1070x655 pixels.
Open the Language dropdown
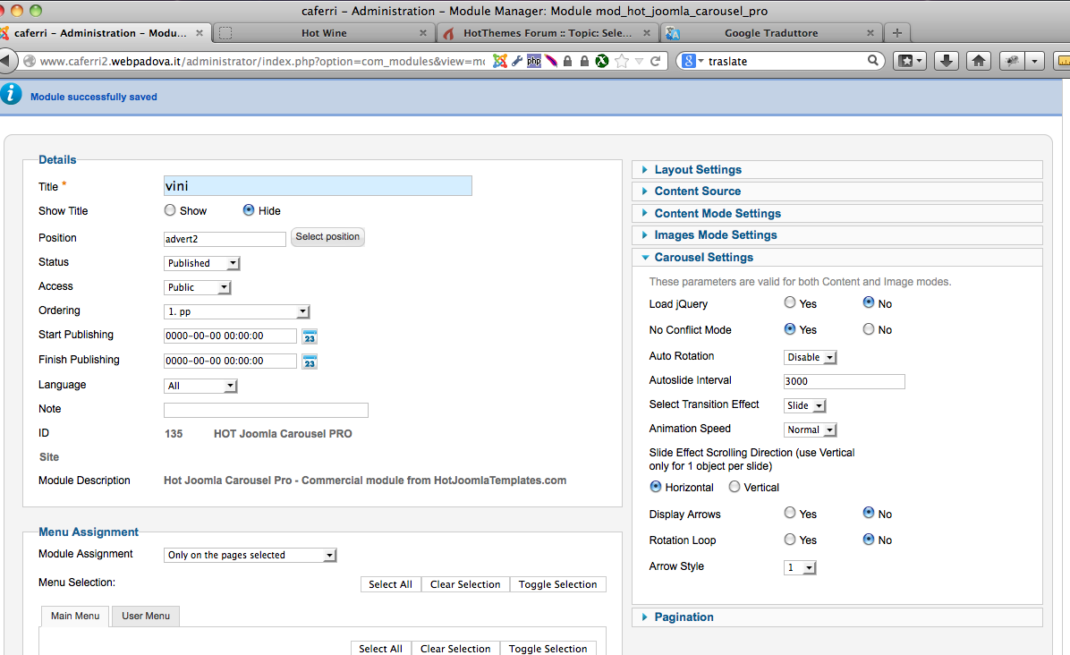pyautogui.click(x=200, y=387)
